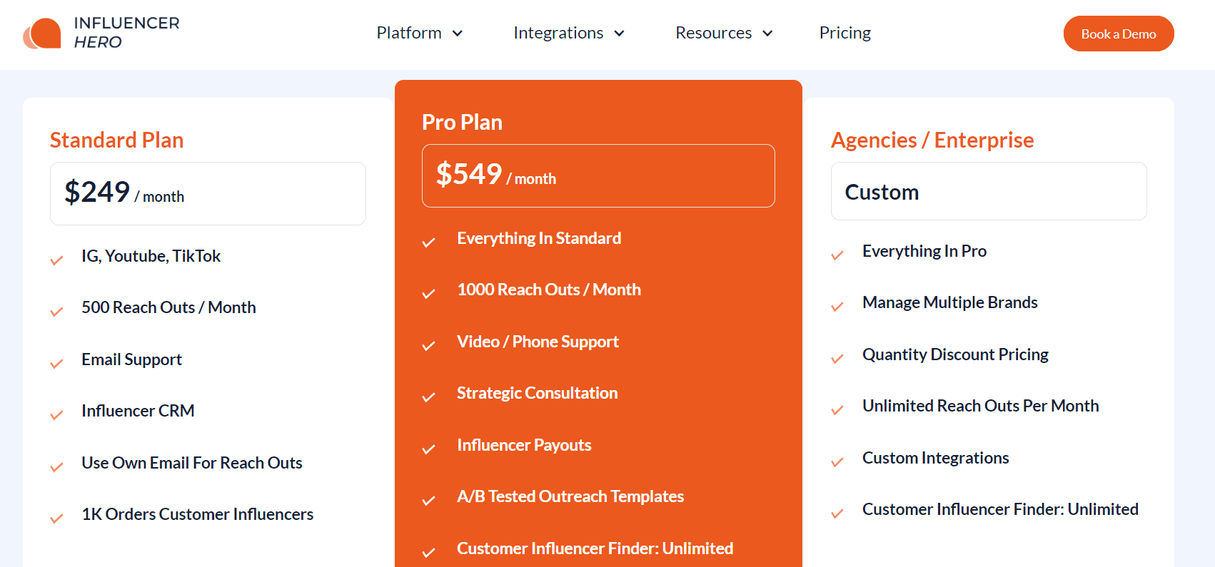Expand the Resources dropdown menu
The width and height of the screenshot is (1215, 567).
724,33
